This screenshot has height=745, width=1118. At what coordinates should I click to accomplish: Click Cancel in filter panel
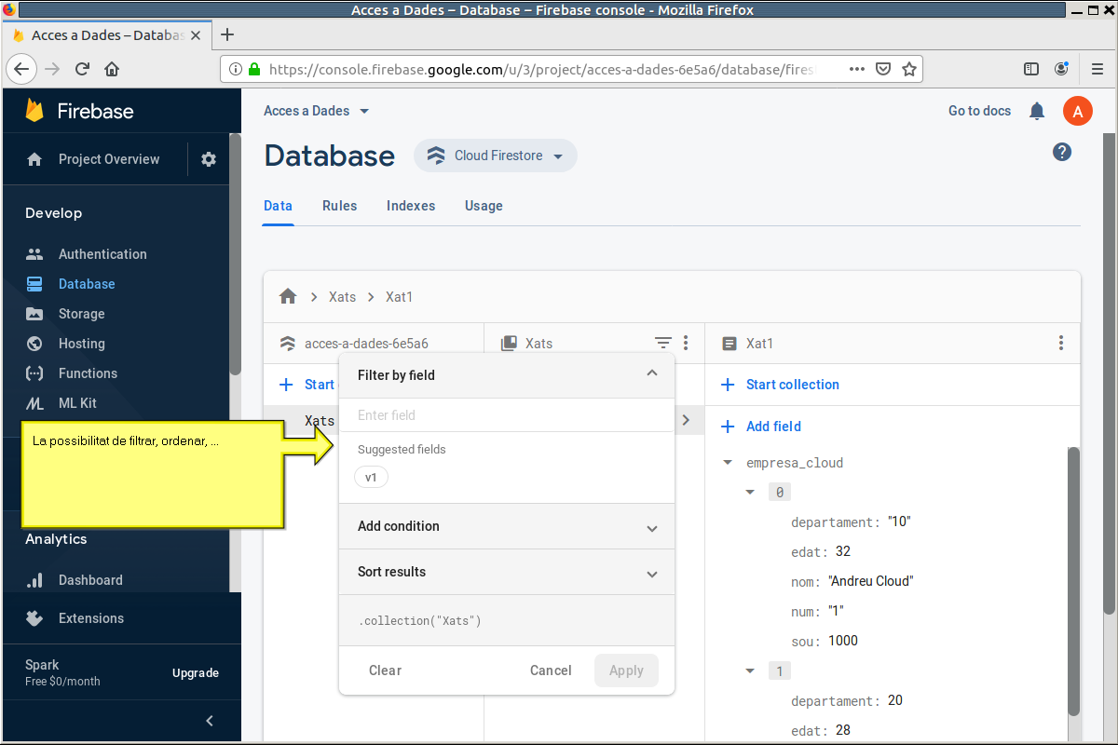click(x=551, y=670)
